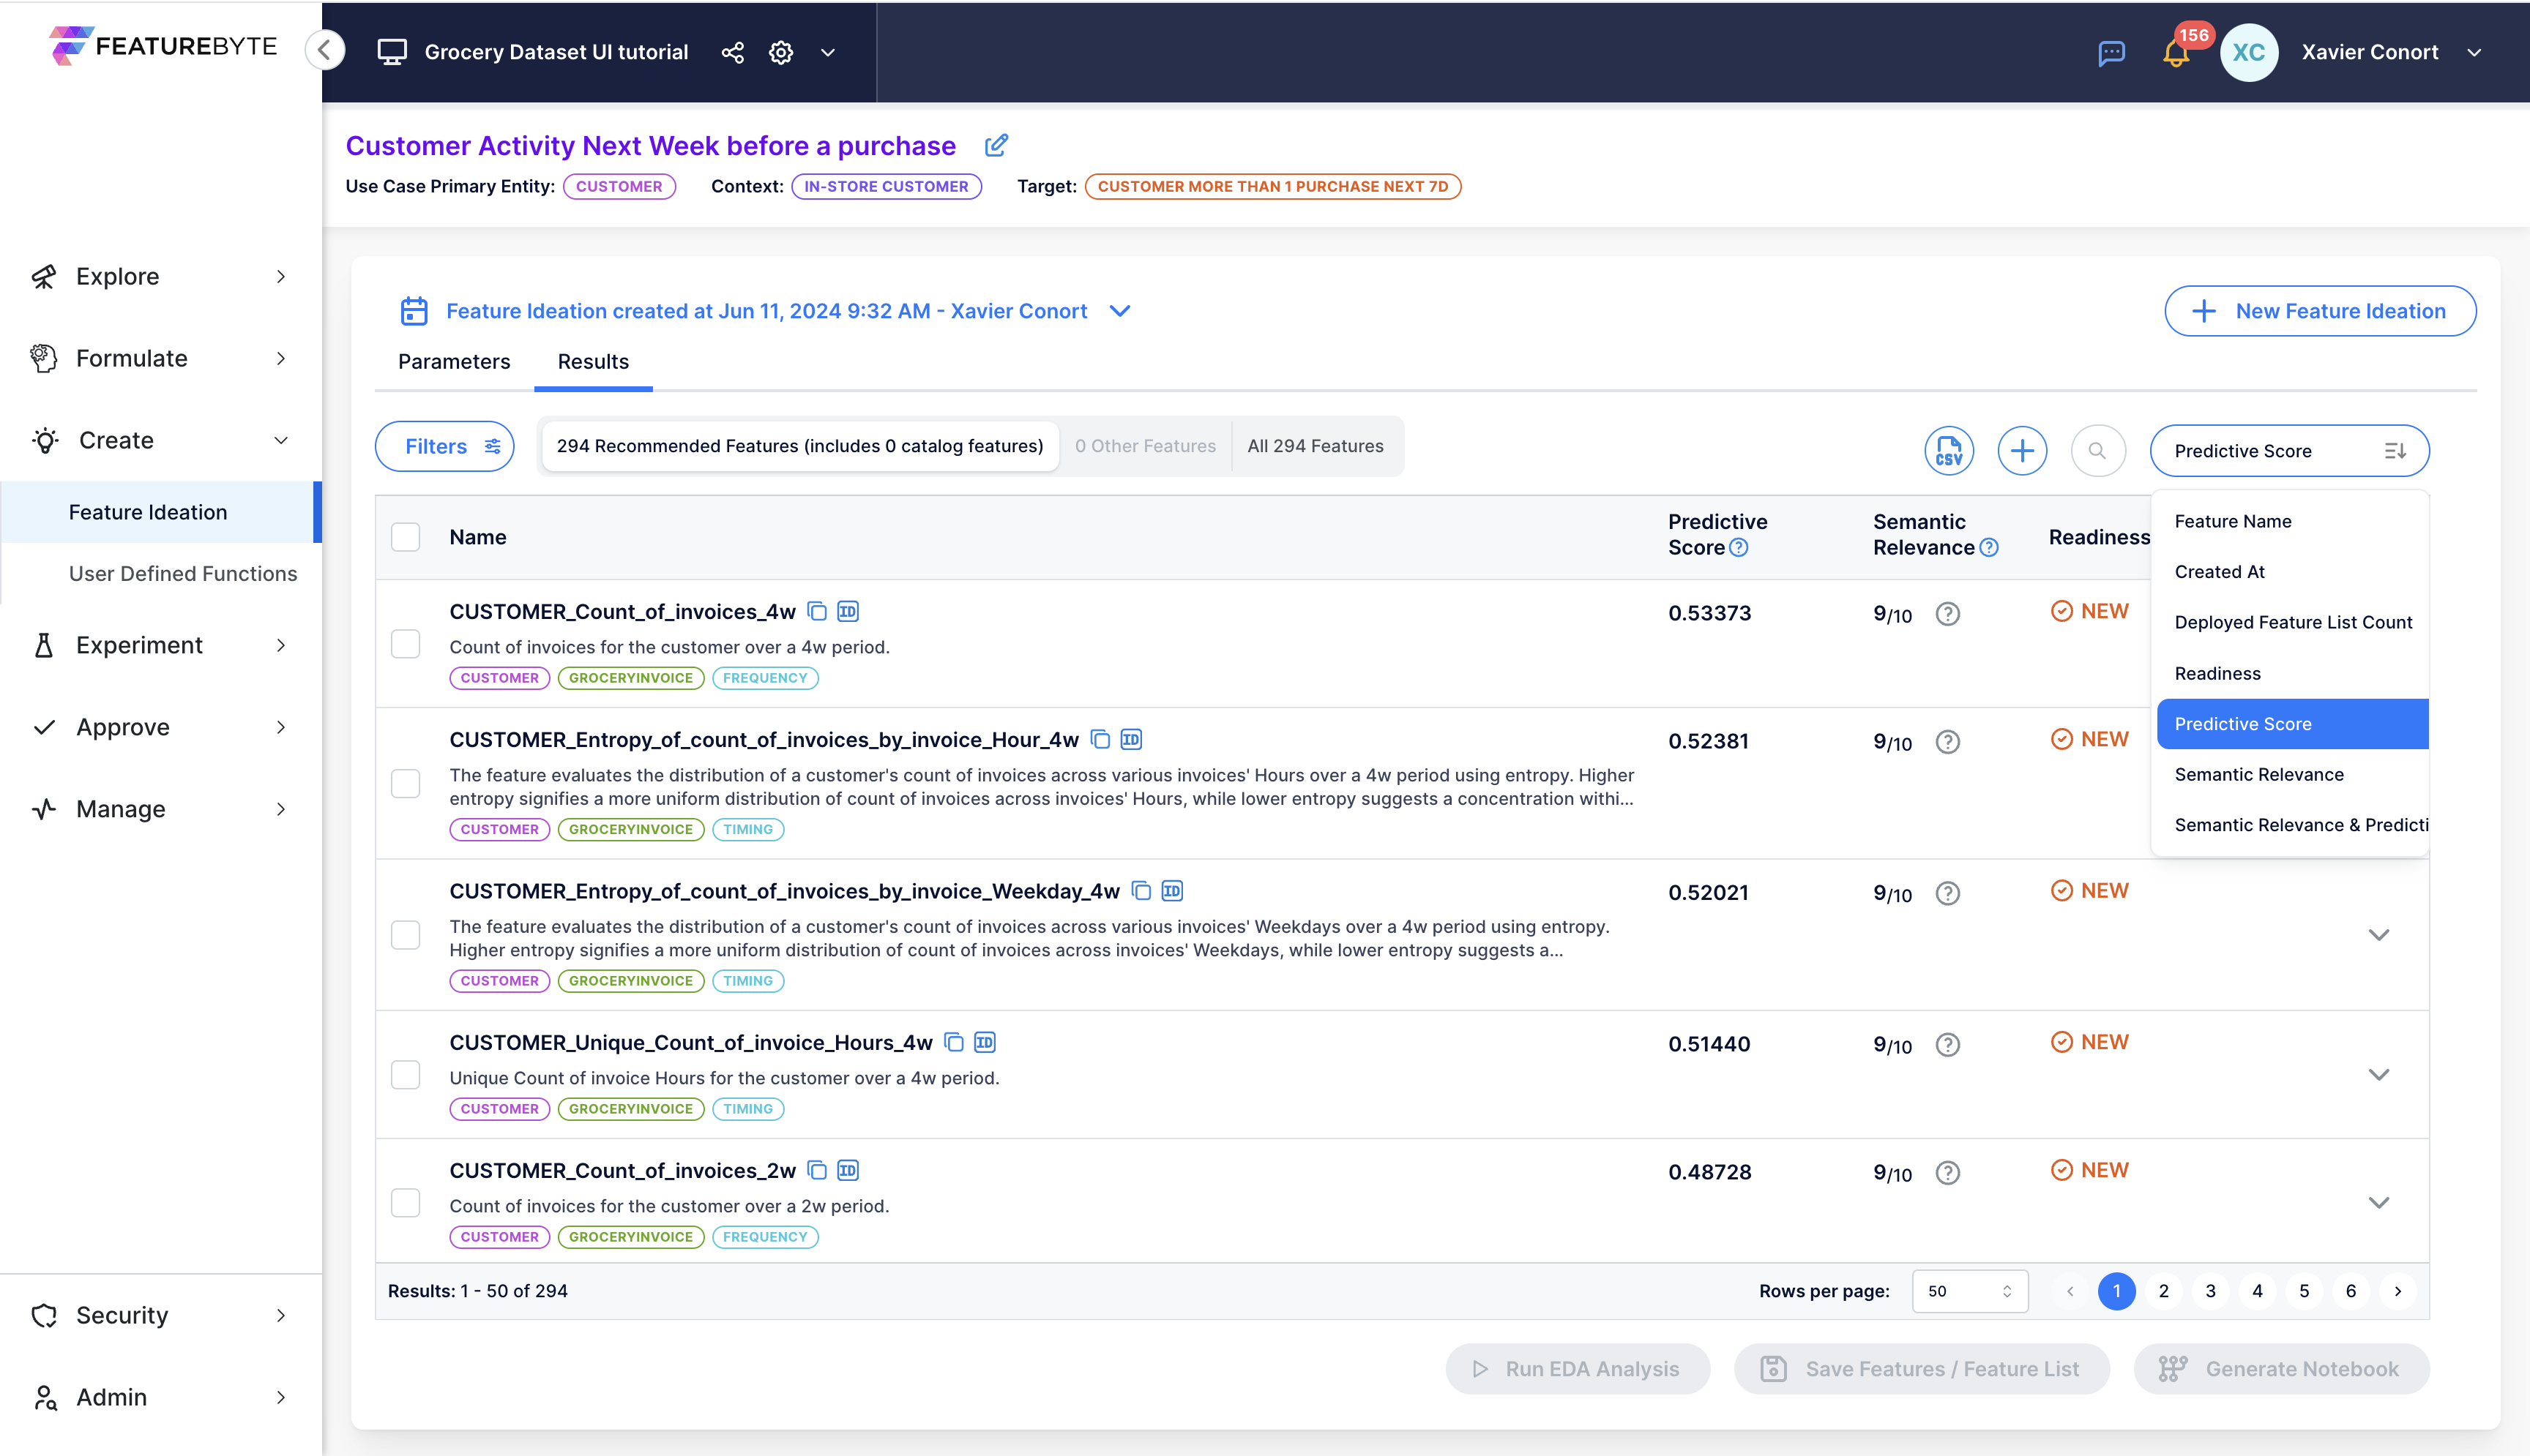Select all features via header checkbox
Screen dimensions: 2530x1456
[405, 537]
